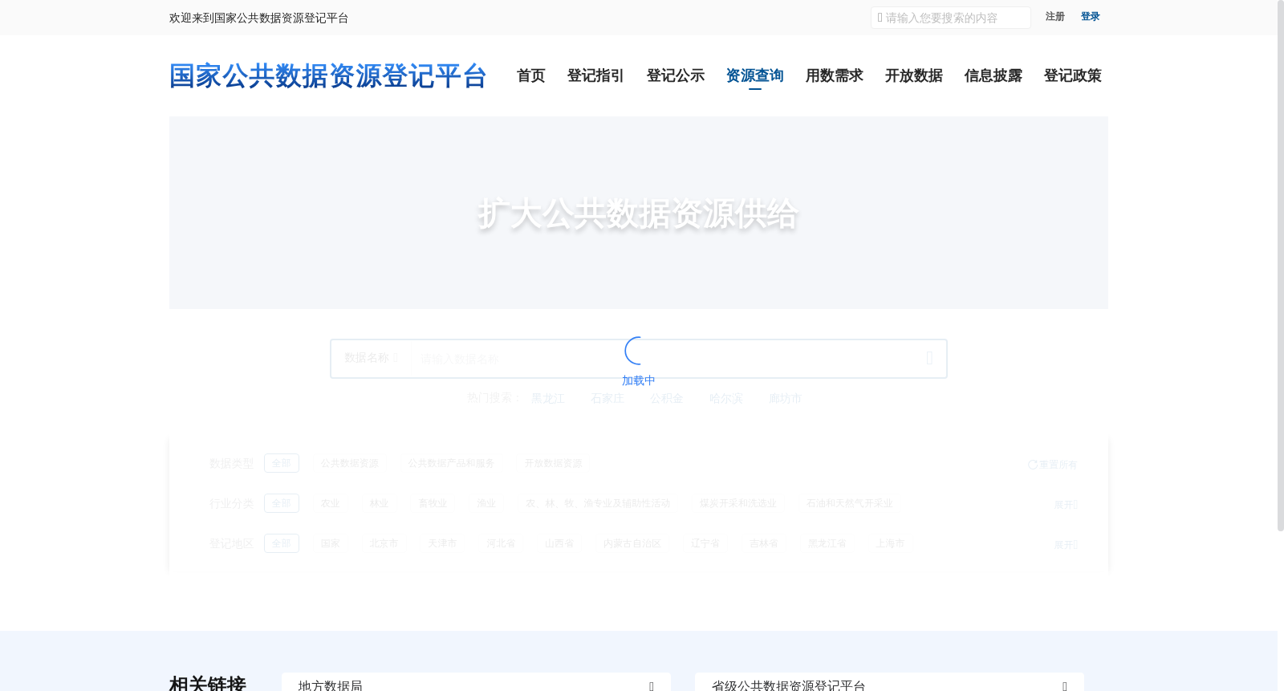Image resolution: width=1284 pixels, height=691 pixels.
Task: Expand the 登记地区 filter row
Action: click(x=1066, y=544)
